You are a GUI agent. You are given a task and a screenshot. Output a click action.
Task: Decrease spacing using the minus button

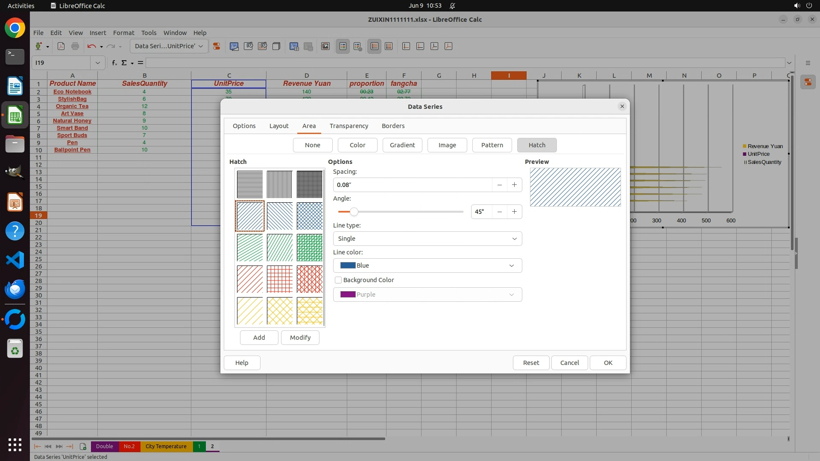499,185
